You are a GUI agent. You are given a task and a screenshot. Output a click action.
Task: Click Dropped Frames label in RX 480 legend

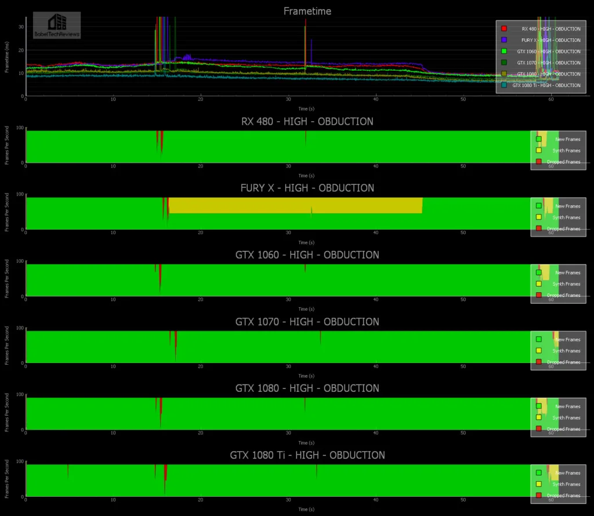(566, 162)
